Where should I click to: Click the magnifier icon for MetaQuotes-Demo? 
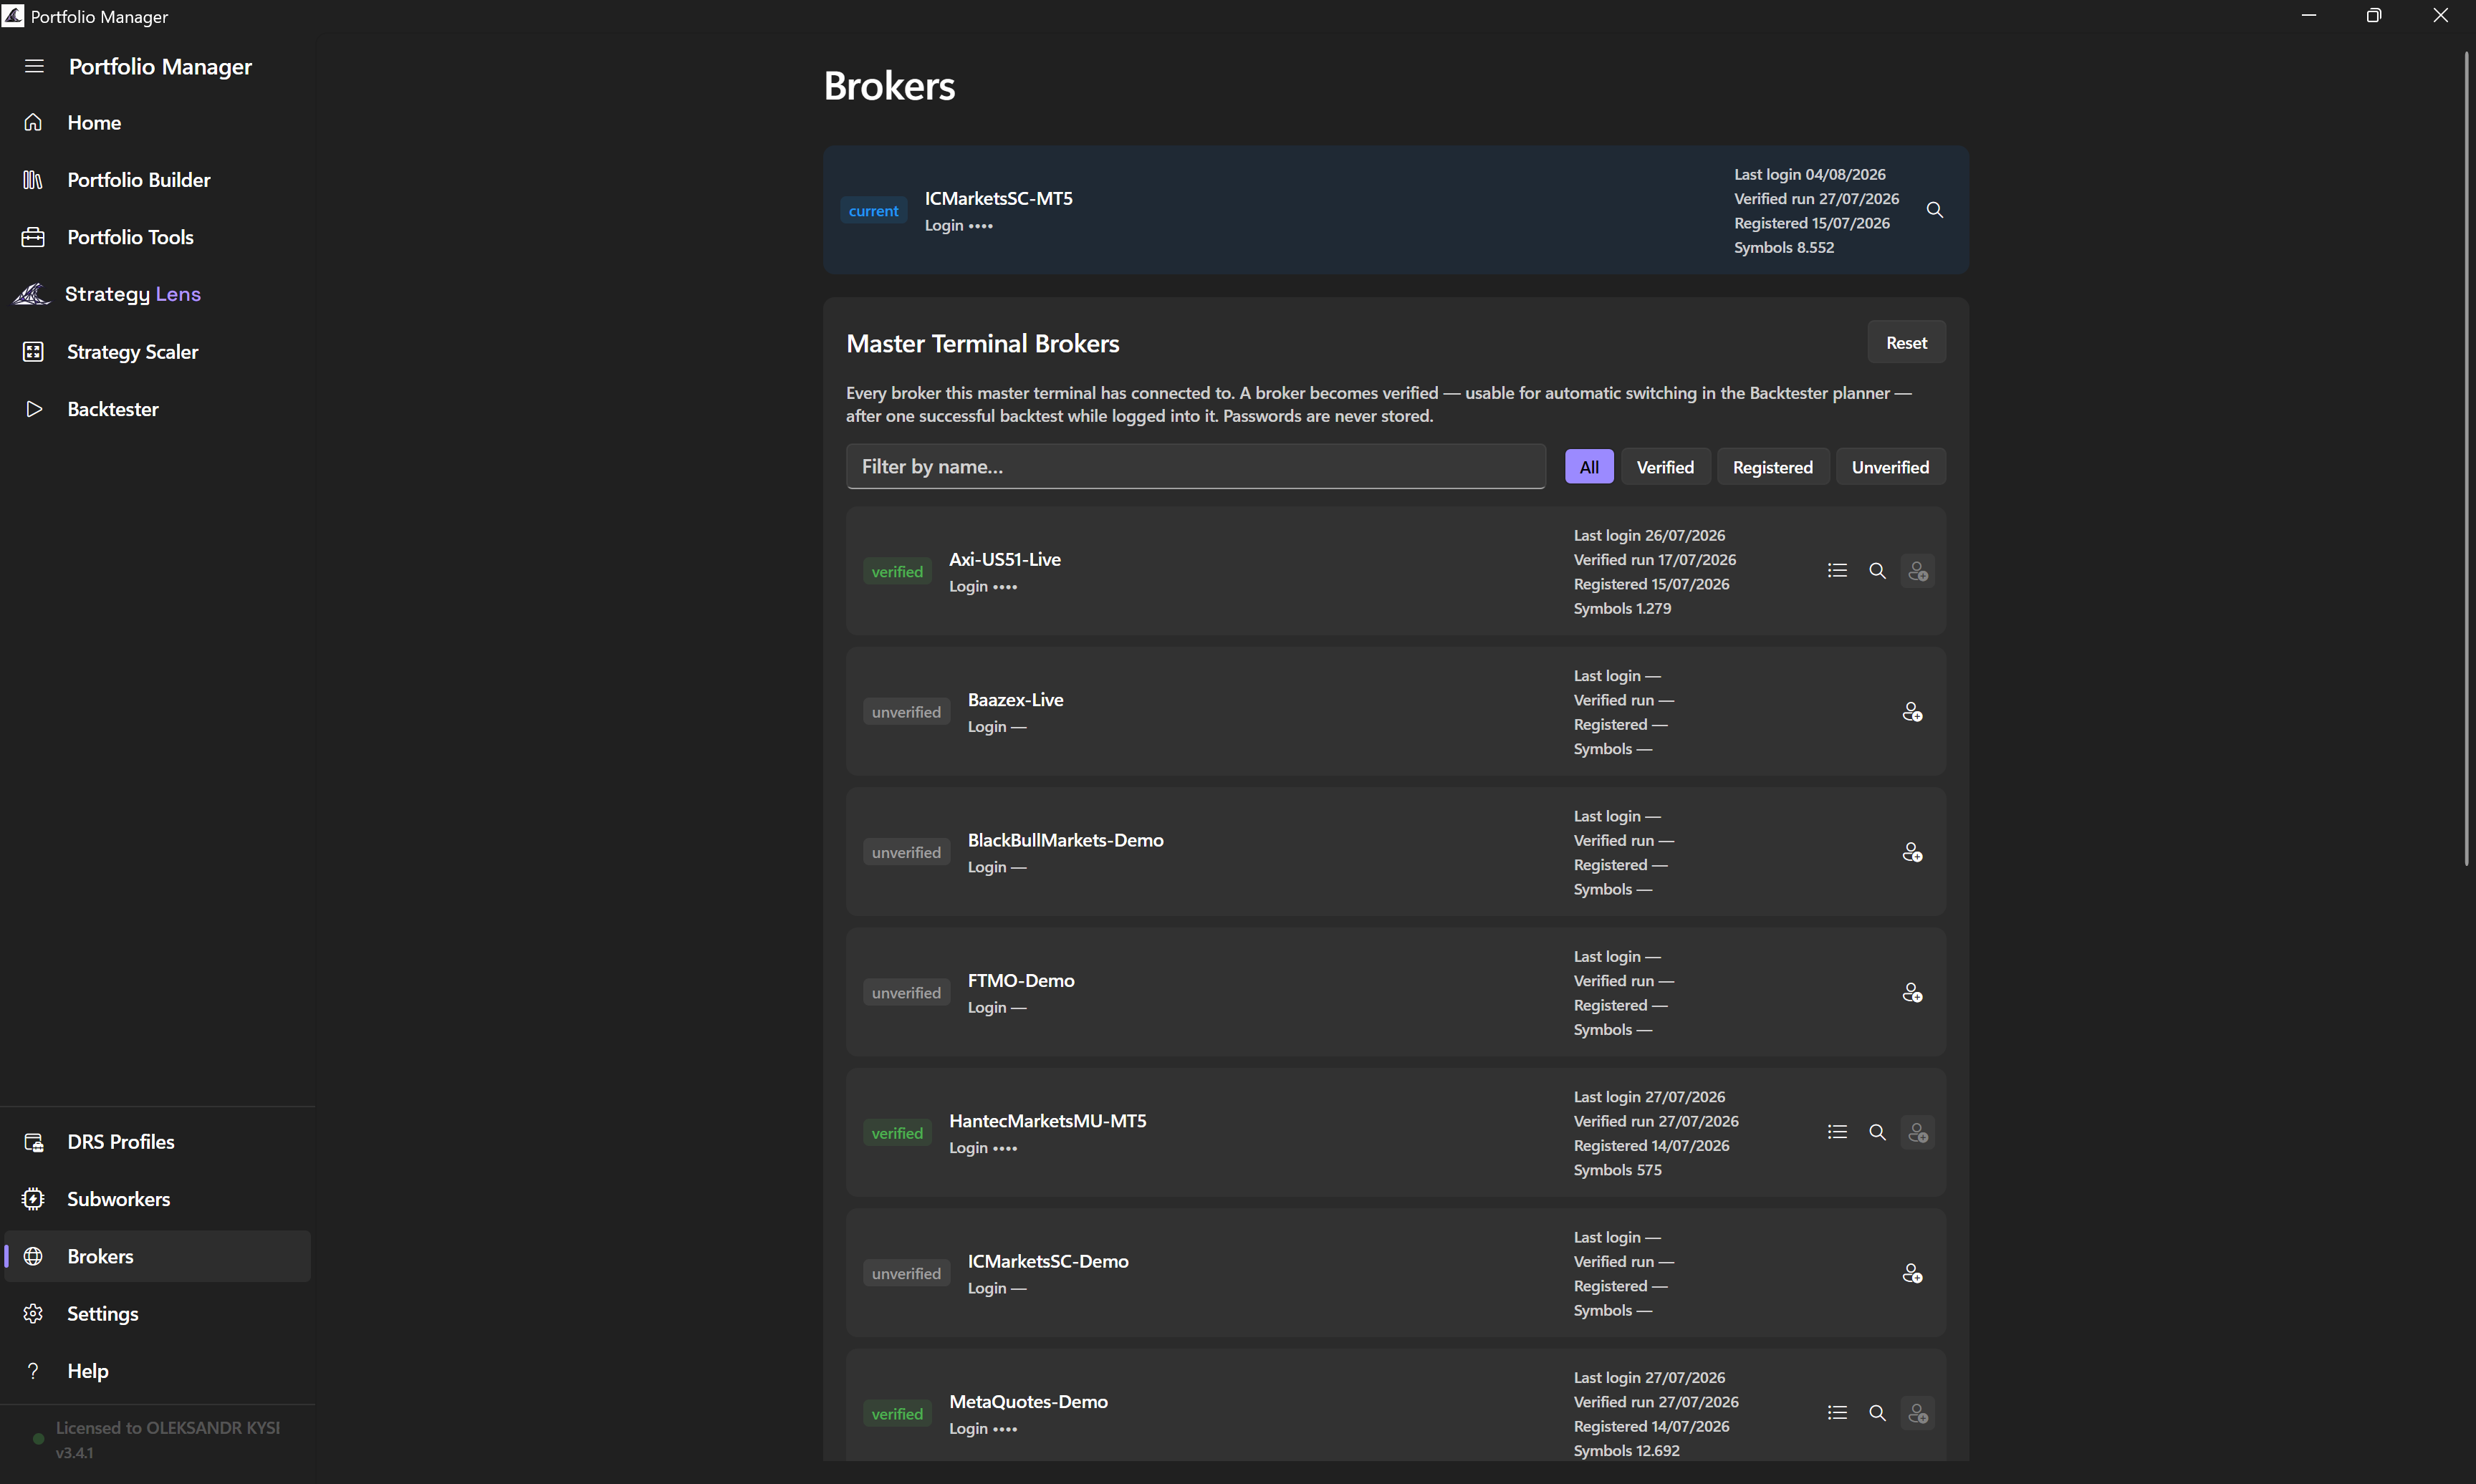pos(1878,1413)
